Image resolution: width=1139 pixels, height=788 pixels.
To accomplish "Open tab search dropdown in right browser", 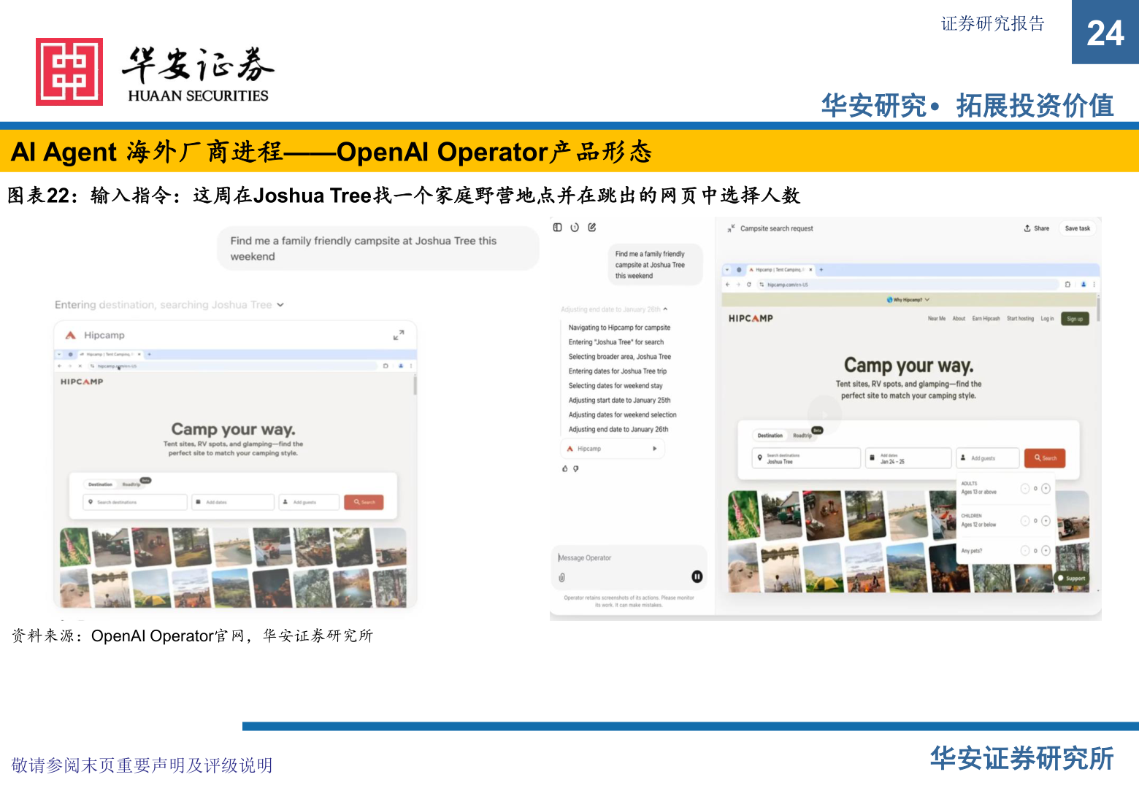I will [x=727, y=269].
